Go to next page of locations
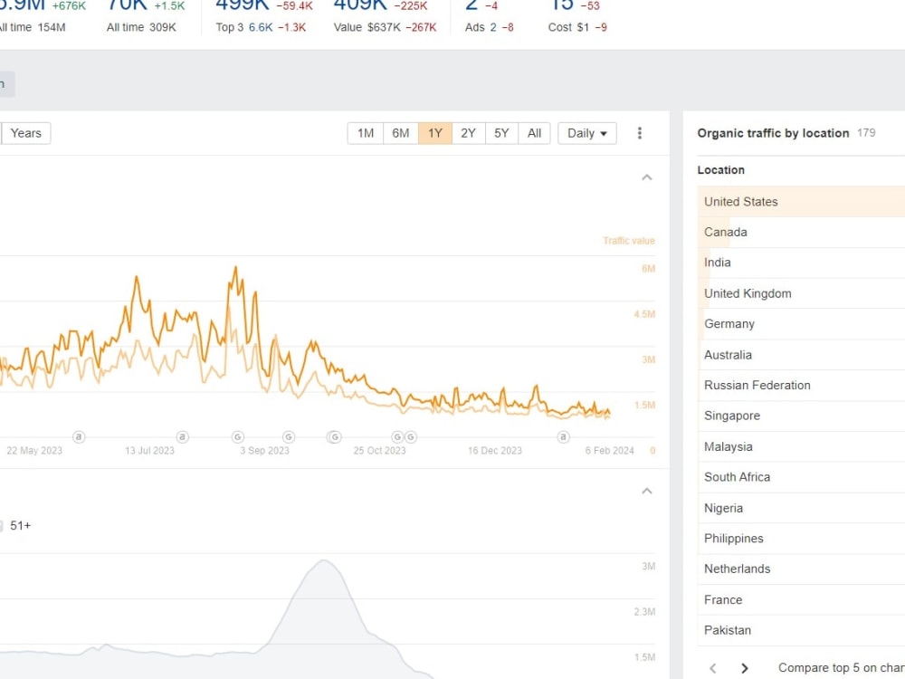905x679 pixels. tap(744, 668)
